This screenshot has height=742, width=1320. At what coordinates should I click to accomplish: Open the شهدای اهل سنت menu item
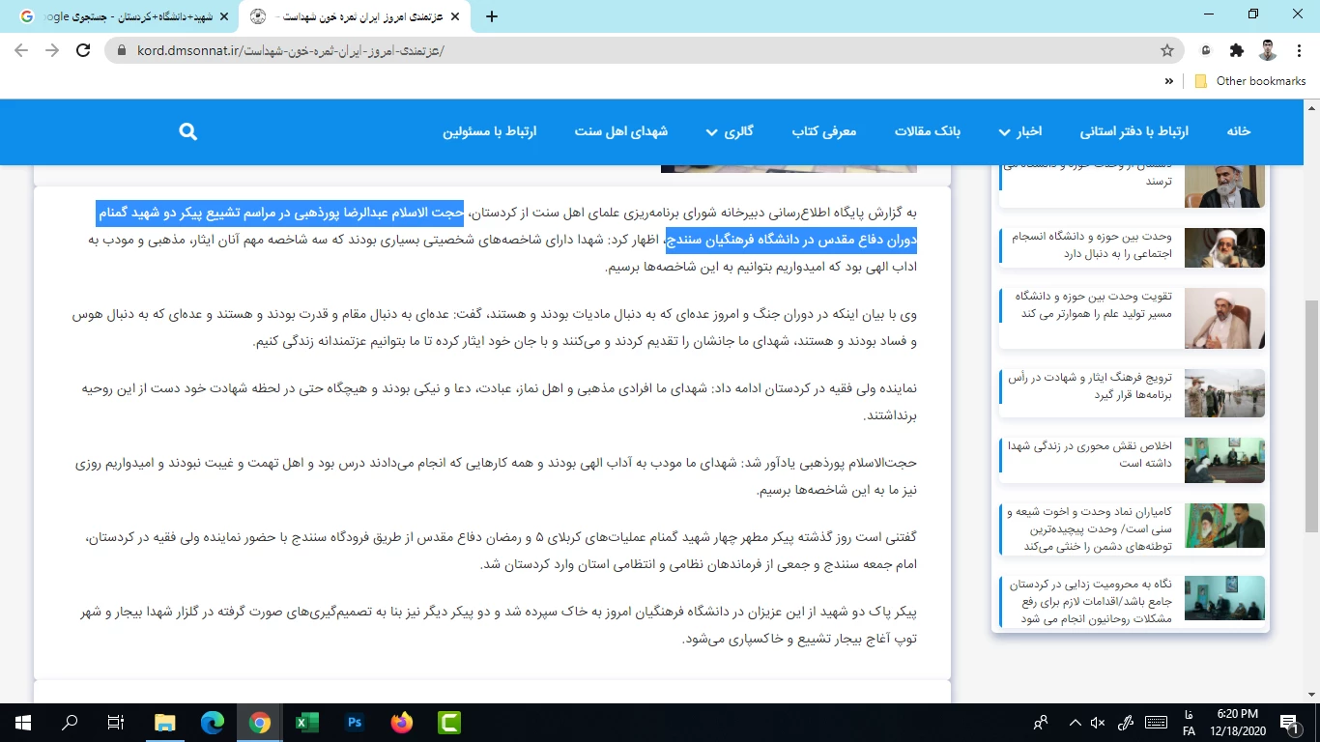coord(621,131)
